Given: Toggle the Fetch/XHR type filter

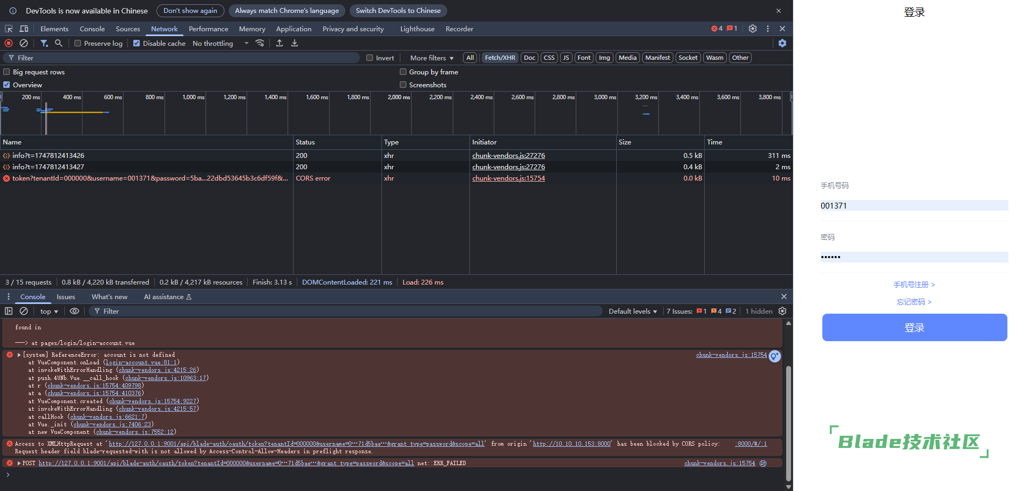Looking at the screenshot, I should (x=500, y=58).
